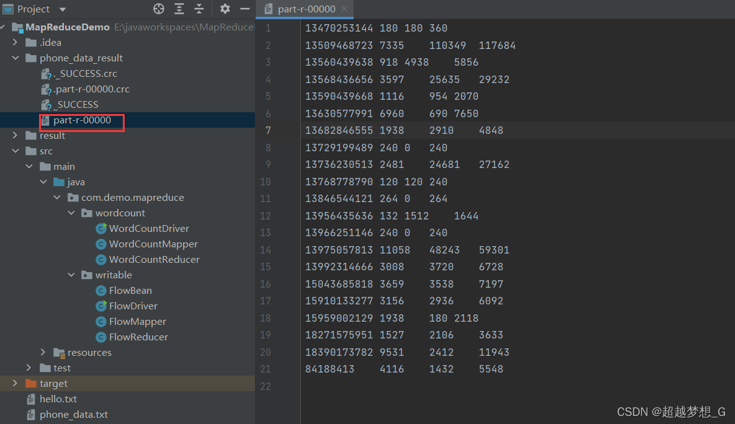This screenshot has width=735, height=424.
Task: Collapse the wordcount package
Action: (71, 213)
